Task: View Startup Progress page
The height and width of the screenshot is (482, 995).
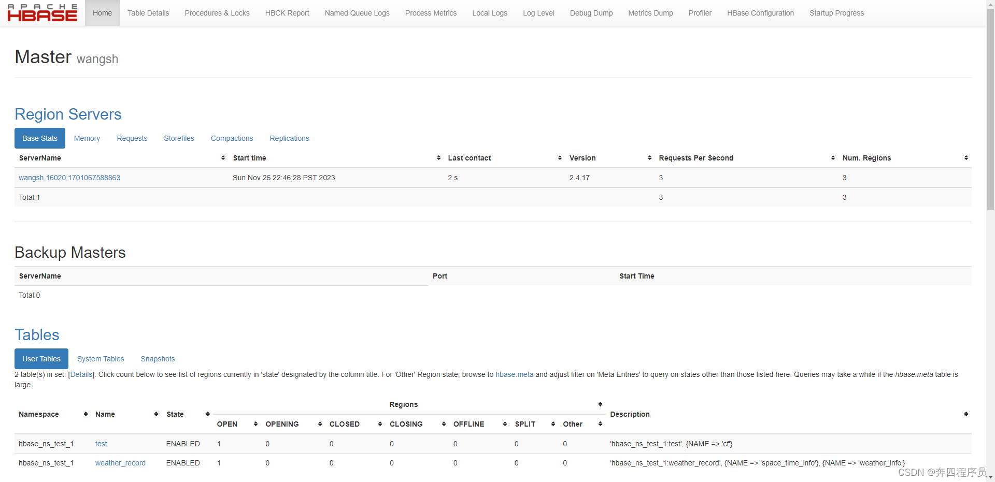Action: point(836,13)
